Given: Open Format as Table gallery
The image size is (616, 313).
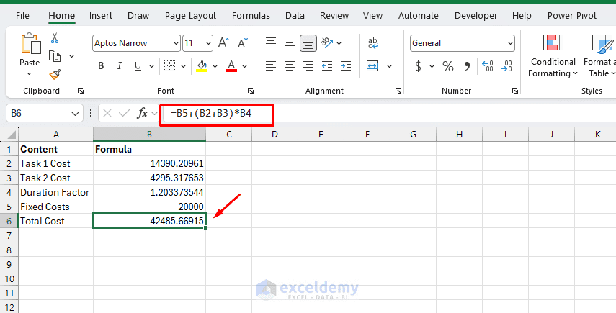Looking at the screenshot, I should pos(599,55).
